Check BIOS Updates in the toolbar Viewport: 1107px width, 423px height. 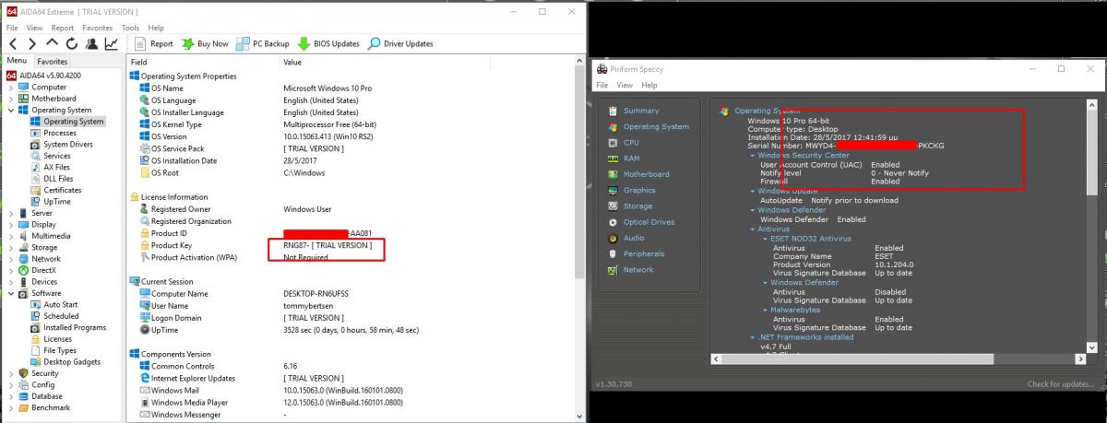click(328, 43)
